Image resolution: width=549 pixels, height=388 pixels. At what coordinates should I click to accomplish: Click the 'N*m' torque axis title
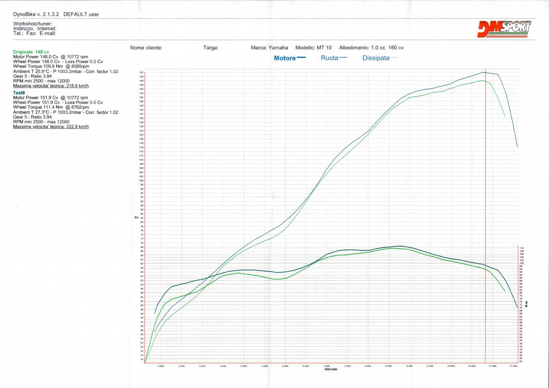click(x=527, y=303)
